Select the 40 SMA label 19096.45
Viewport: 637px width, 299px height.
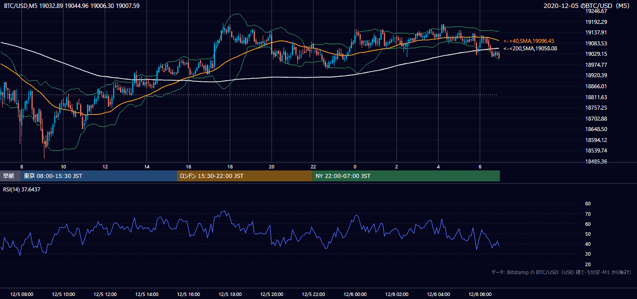(529, 41)
